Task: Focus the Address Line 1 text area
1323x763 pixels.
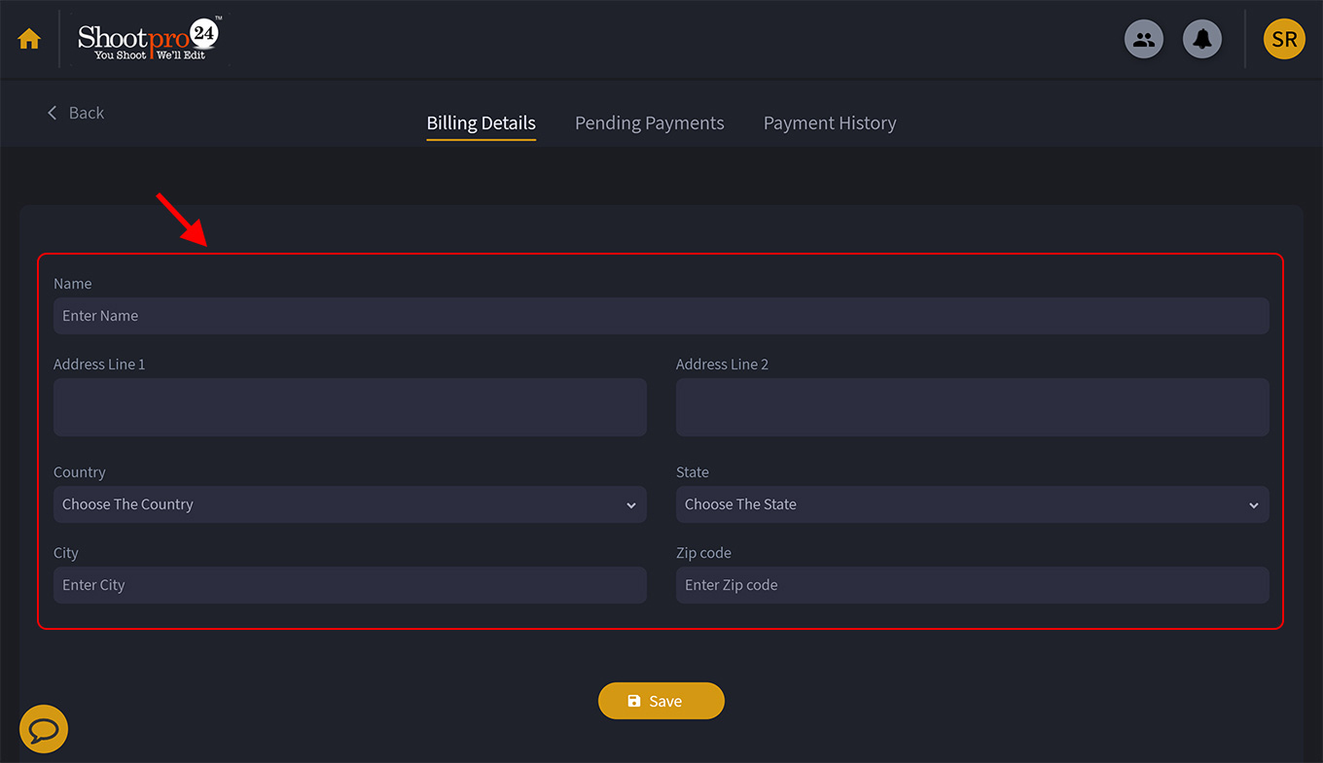Action: click(x=350, y=406)
